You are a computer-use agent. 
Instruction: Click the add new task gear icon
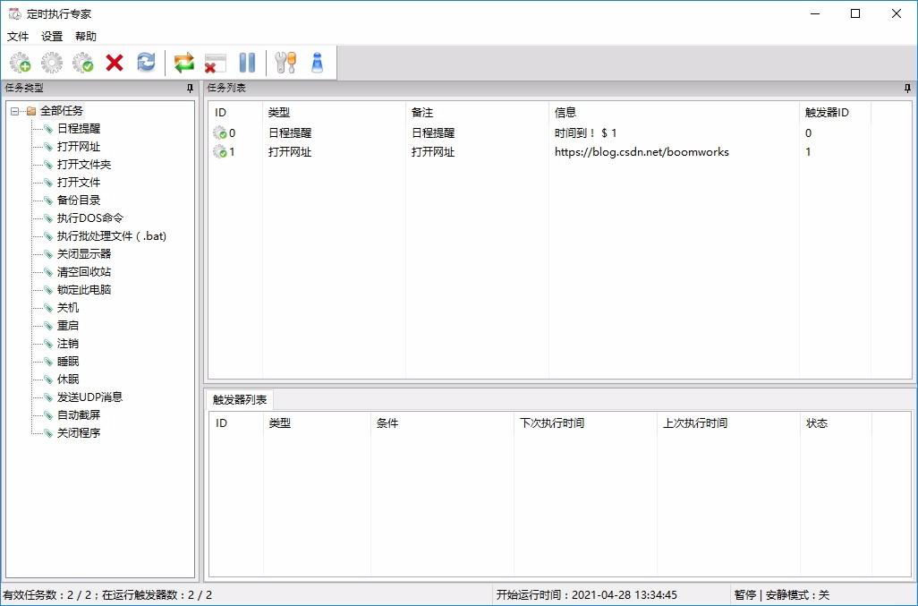21,63
